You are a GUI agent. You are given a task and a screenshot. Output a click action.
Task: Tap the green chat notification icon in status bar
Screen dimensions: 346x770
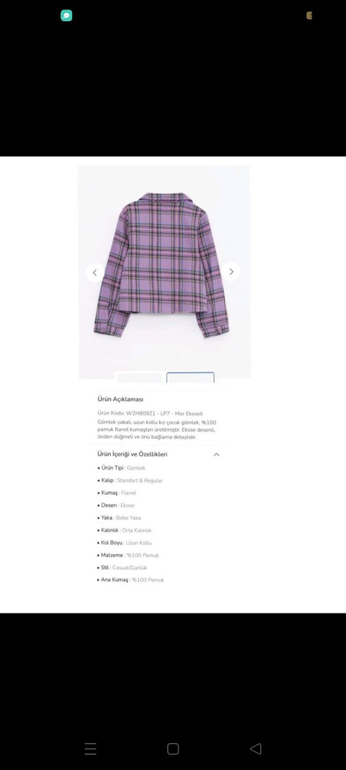tap(67, 16)
